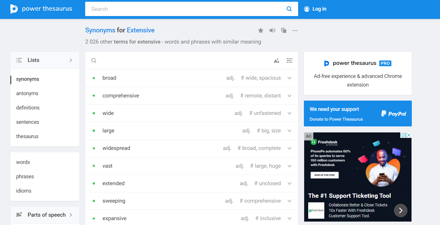
Task: Click the copy icon beside the title
Action: click(x=284, y=30)
